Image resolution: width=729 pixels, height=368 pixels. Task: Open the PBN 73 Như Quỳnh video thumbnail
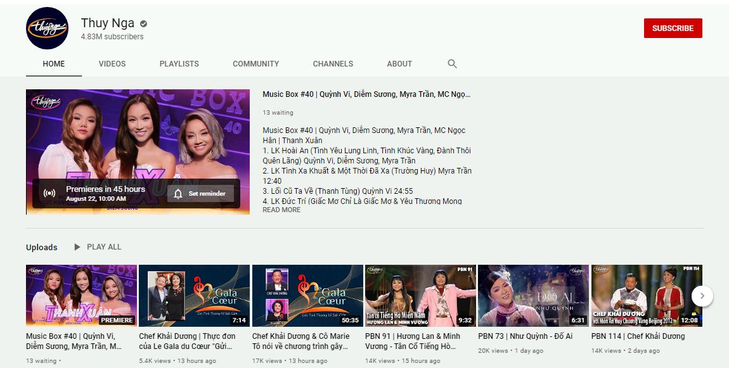(533, 296)
